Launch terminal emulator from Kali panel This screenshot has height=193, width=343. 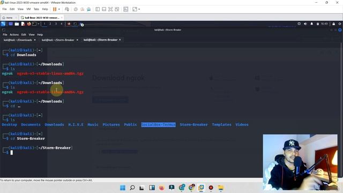pos(34,24)
